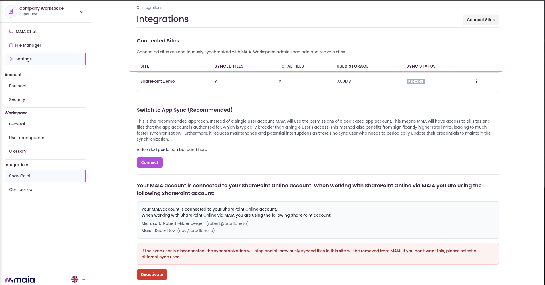Click the PENDING sync status badge

point(416,82)
